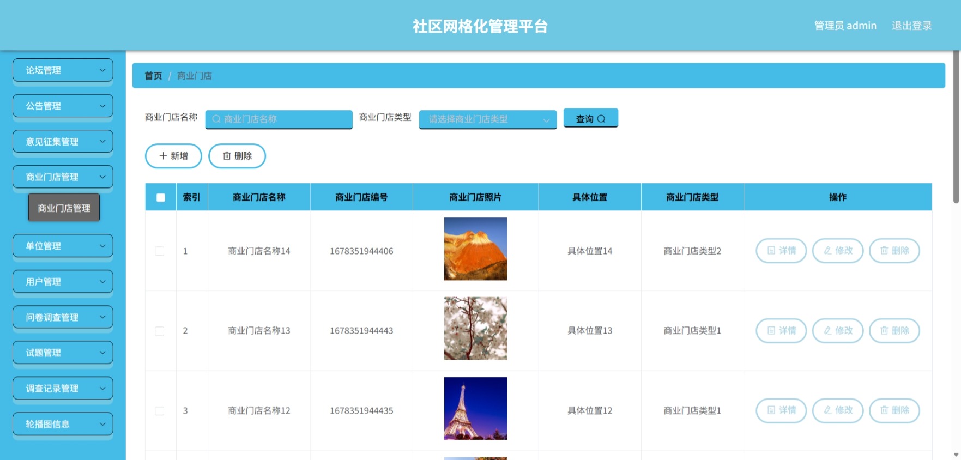Click 商业门店类型1 in the 商业门店名称12 row
The height and width of the screenshot is (460, 961).
(x=692, y=411)
